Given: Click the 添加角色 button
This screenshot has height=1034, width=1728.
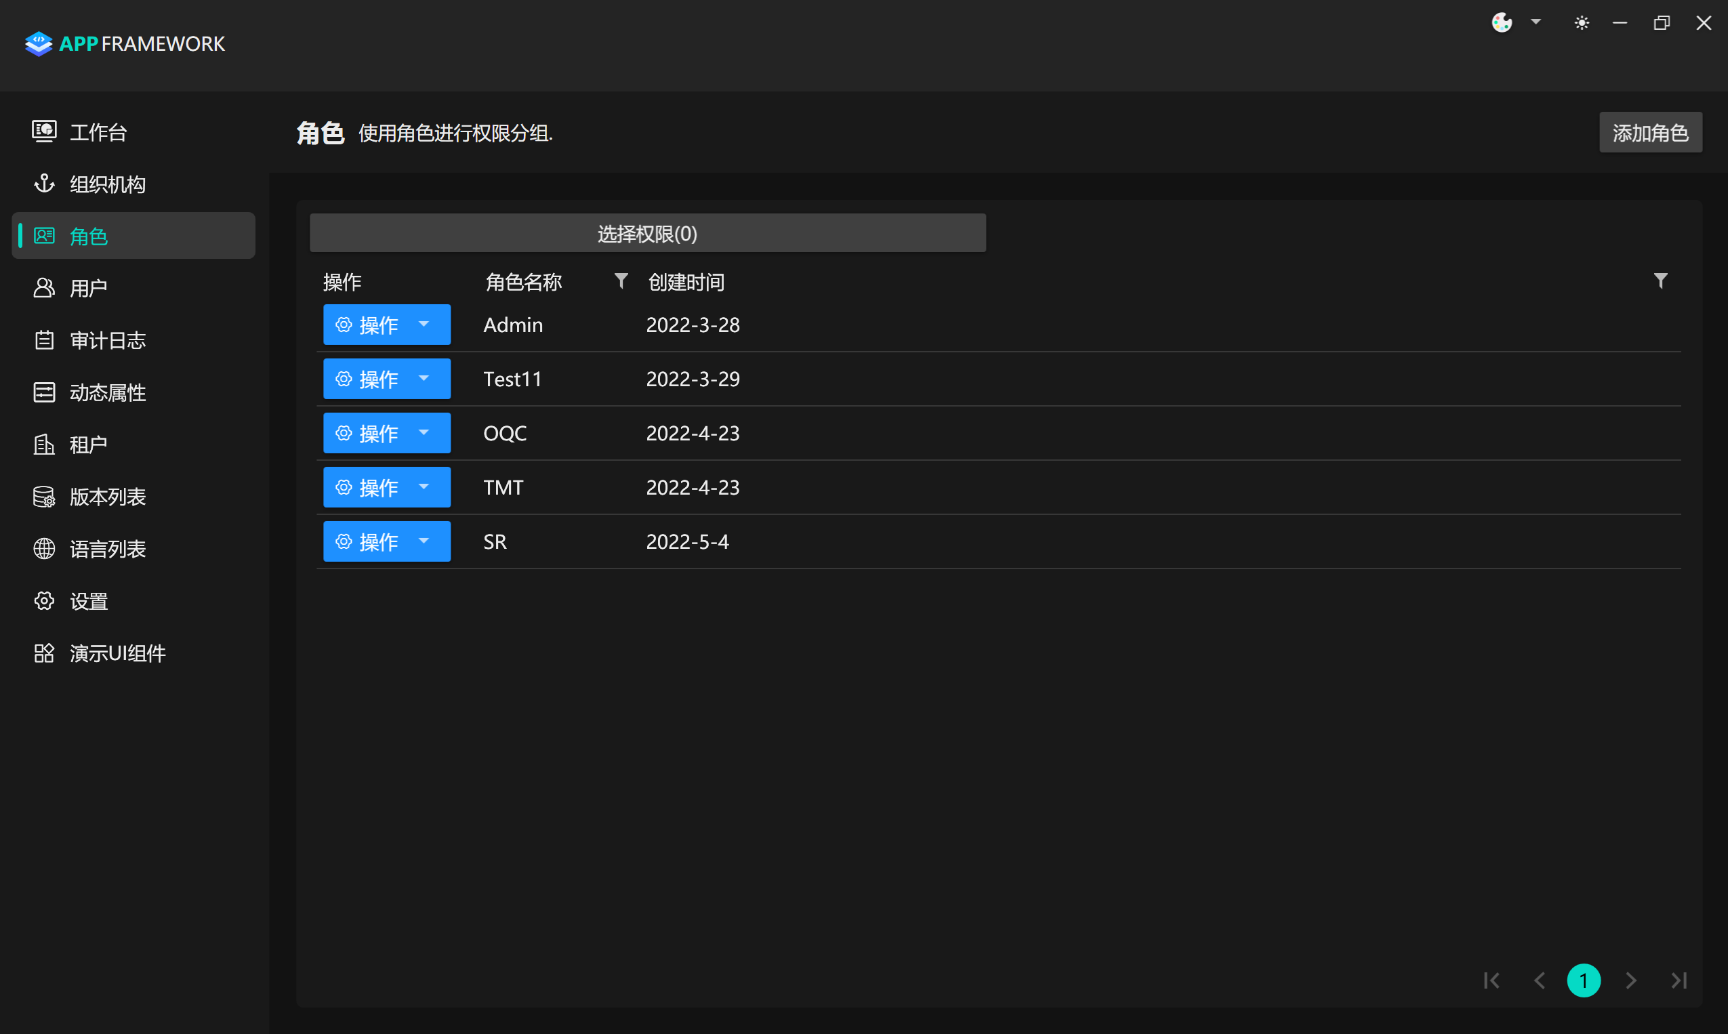Looking at the screenshot, I should (x=1651, y=132).
